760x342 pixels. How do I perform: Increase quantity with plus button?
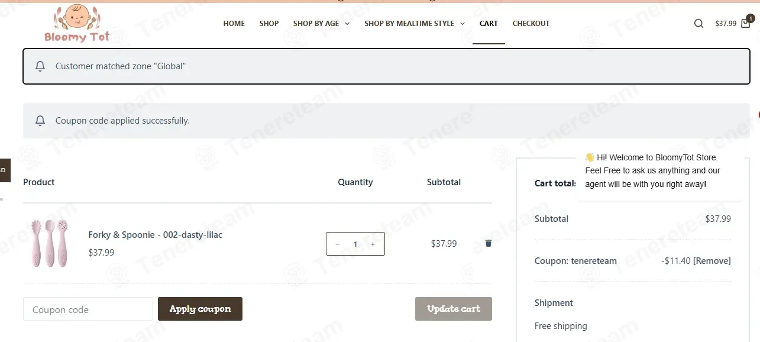373,244
